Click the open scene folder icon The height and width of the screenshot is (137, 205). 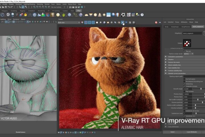coord(3,7)
